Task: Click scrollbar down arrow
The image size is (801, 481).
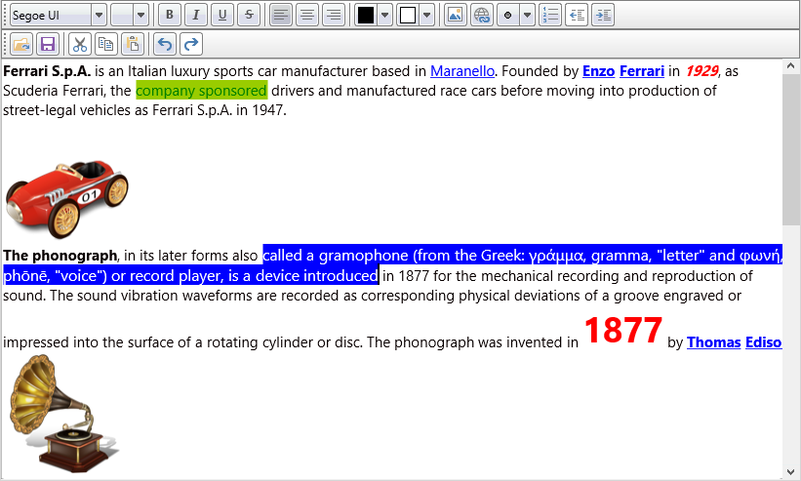Action: click(790, 472)
